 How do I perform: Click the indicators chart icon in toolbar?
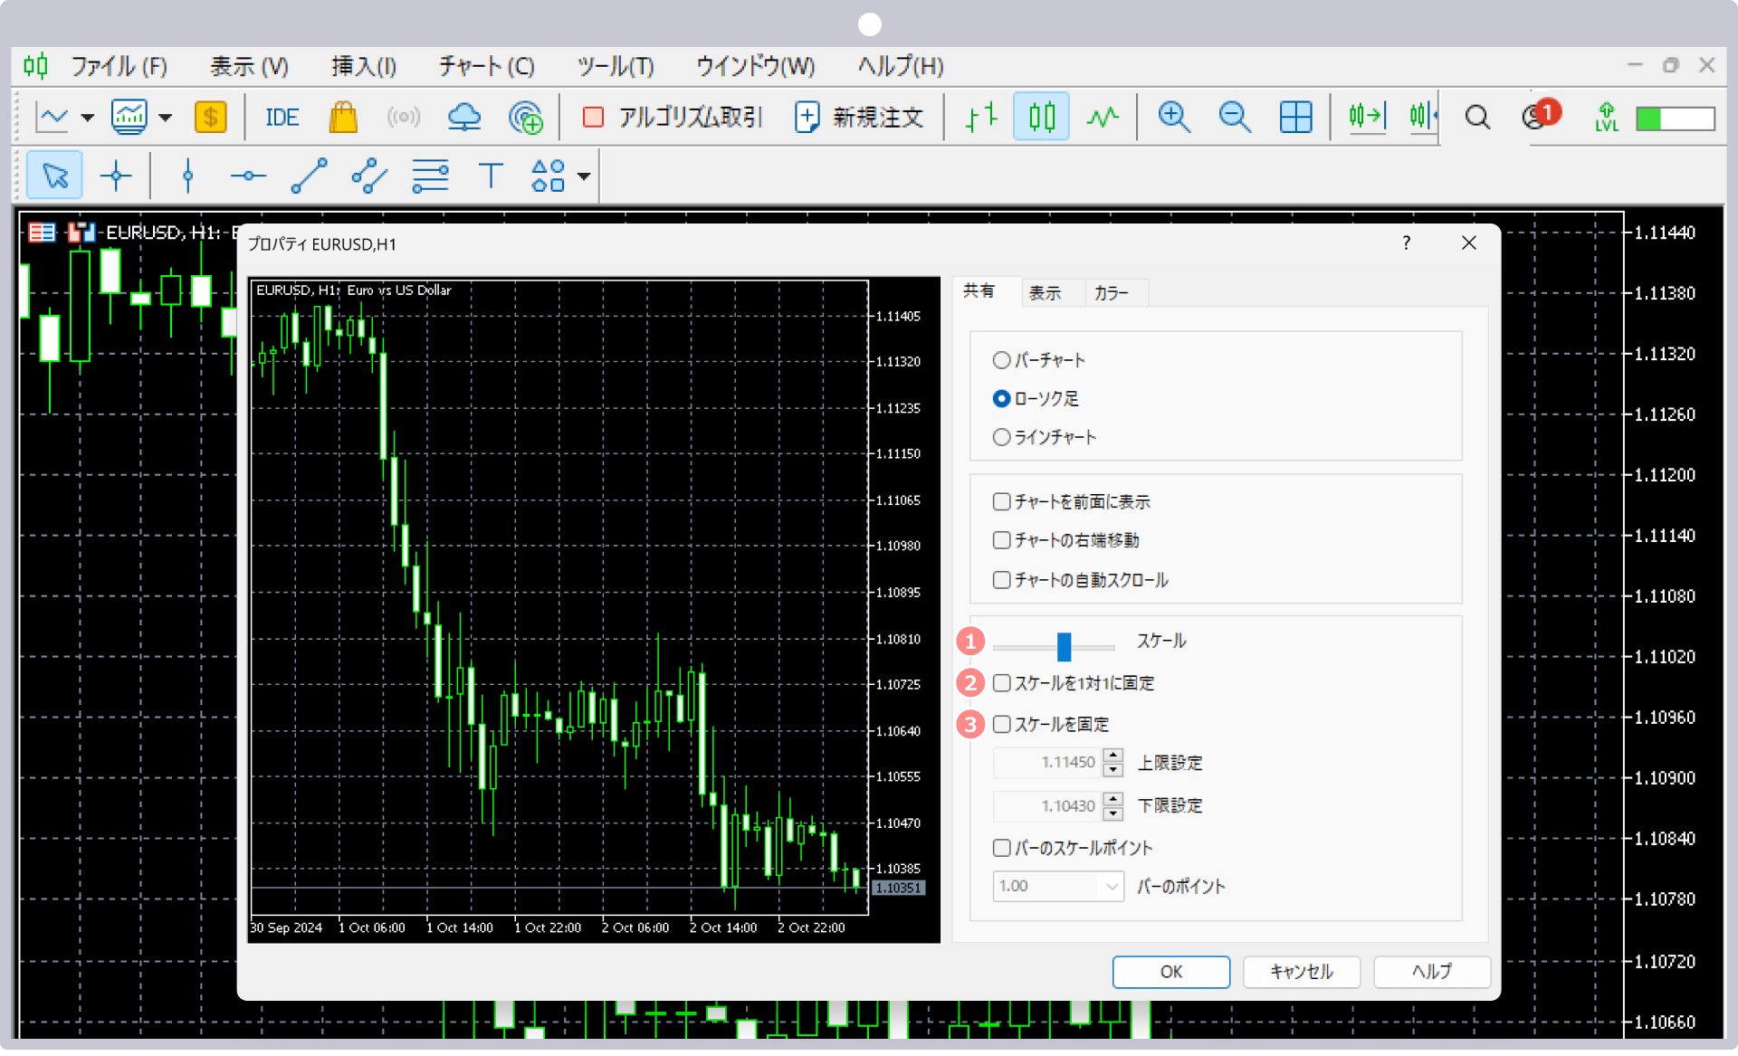click(129, 118)
